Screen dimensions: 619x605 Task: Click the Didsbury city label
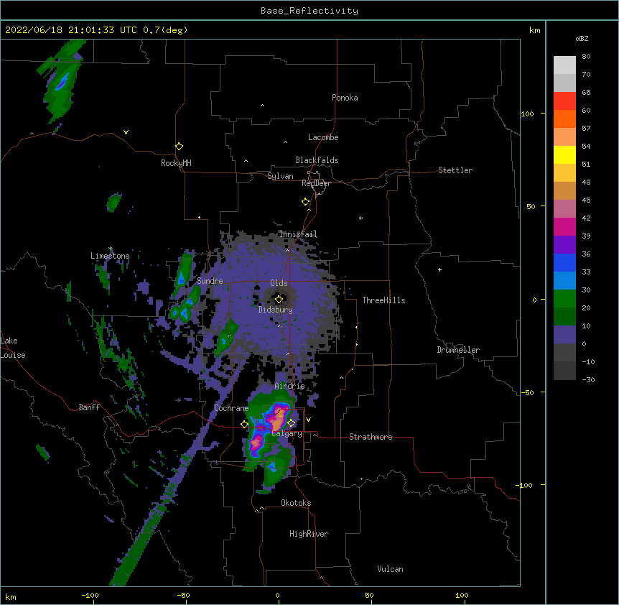[x=276, y=310]
